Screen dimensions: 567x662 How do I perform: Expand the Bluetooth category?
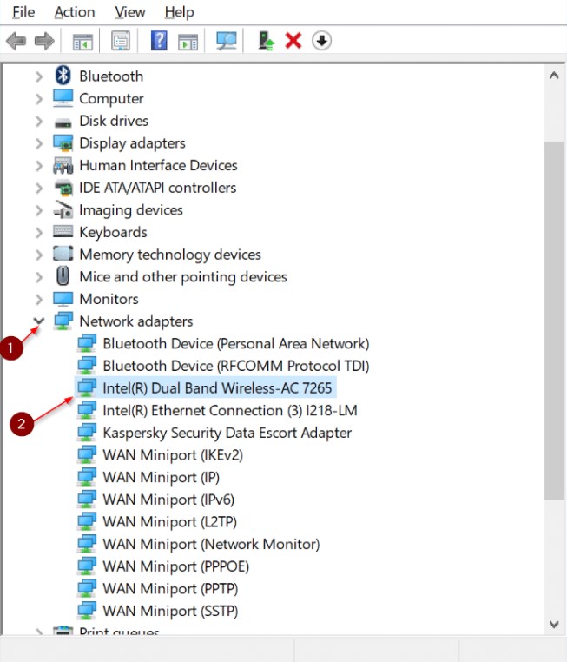click(39, 76)
